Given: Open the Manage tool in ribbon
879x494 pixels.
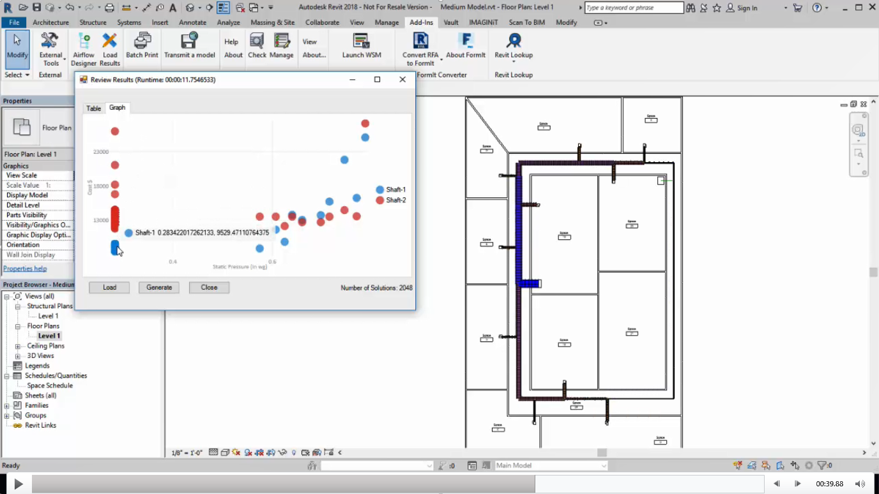Looking at the screenshot, I should pyautogui.click(x=282, y=45).
